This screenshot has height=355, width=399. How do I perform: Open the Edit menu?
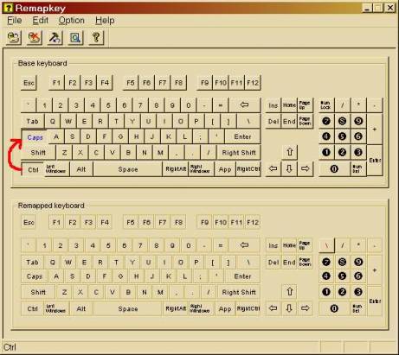[40, 21]
